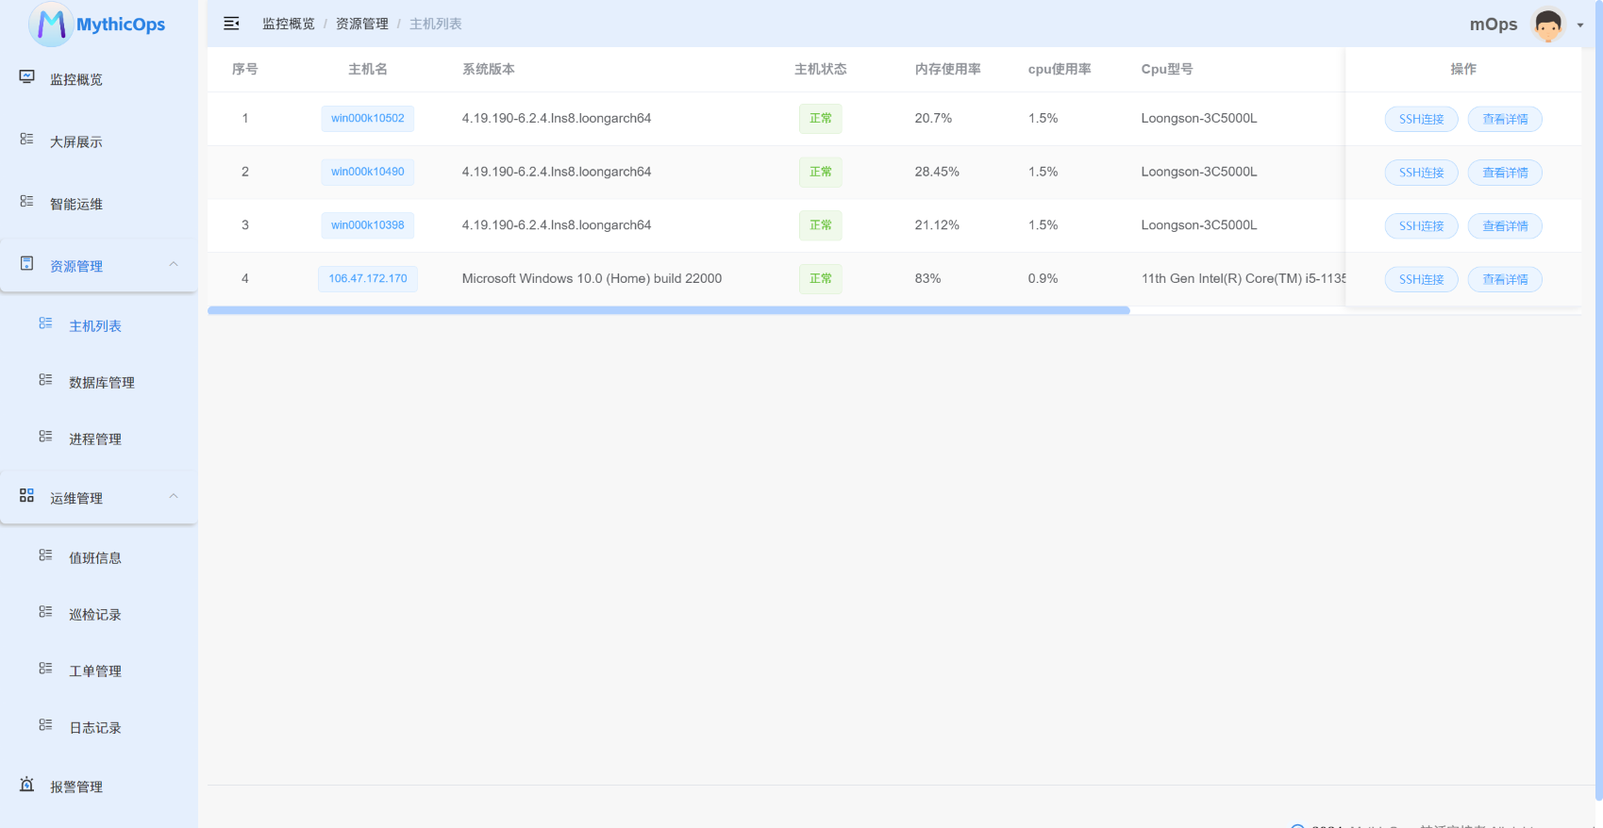The image size is (1603, 828).
Task: Click the user avatar picture
Action: (x=1548, y=25)
